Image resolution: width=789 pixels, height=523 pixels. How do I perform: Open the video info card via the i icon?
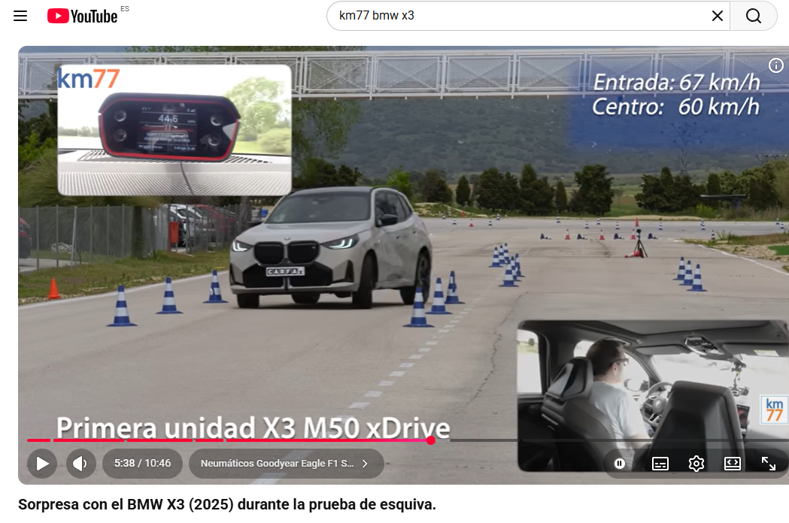[775, 65]
